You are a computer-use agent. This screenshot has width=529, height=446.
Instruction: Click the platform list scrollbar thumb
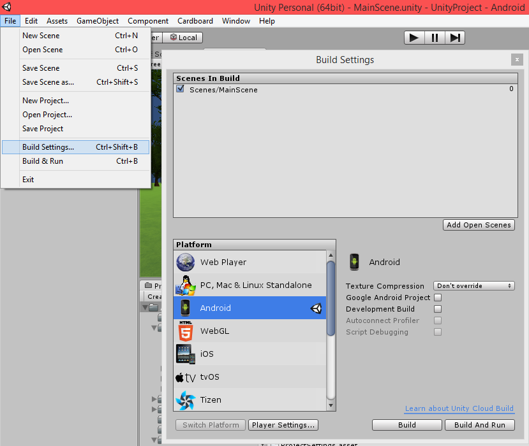[x=331, y=298]
